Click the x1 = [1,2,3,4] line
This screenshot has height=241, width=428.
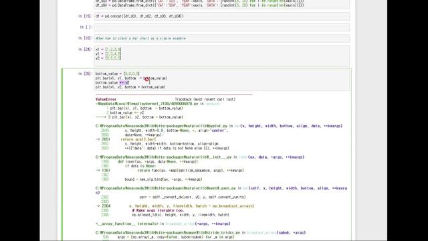coord(108,49)
